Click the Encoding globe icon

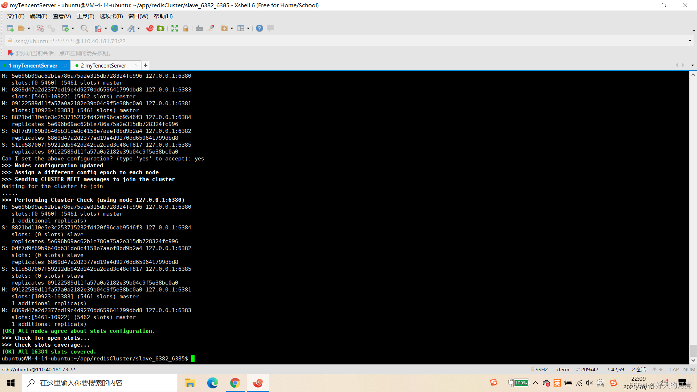[115, 28]
